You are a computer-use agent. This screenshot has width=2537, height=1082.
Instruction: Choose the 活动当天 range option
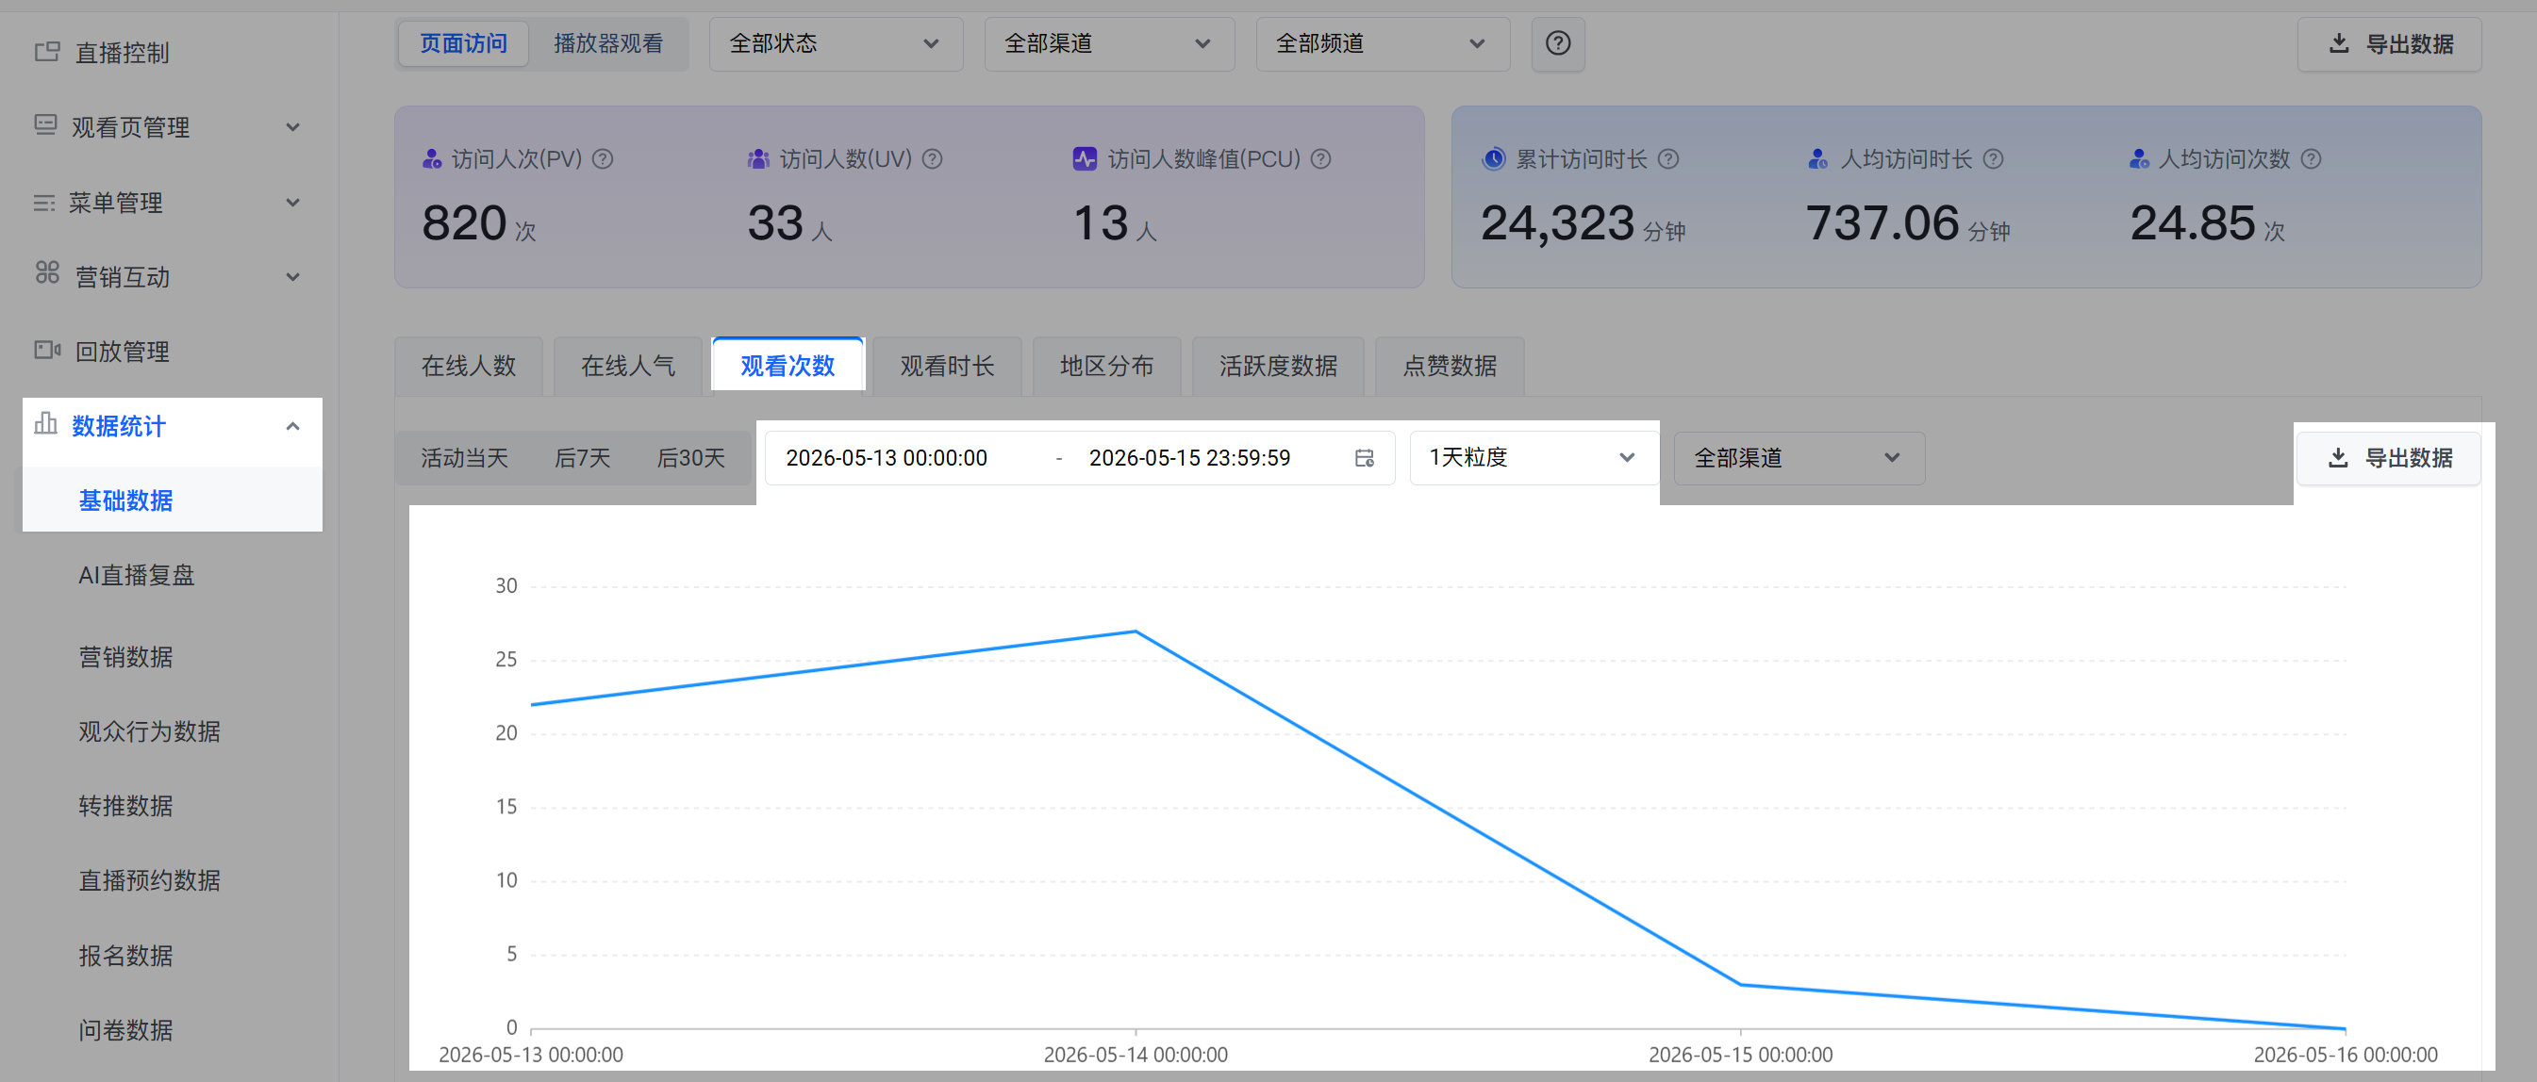click(x=464, y=458)
